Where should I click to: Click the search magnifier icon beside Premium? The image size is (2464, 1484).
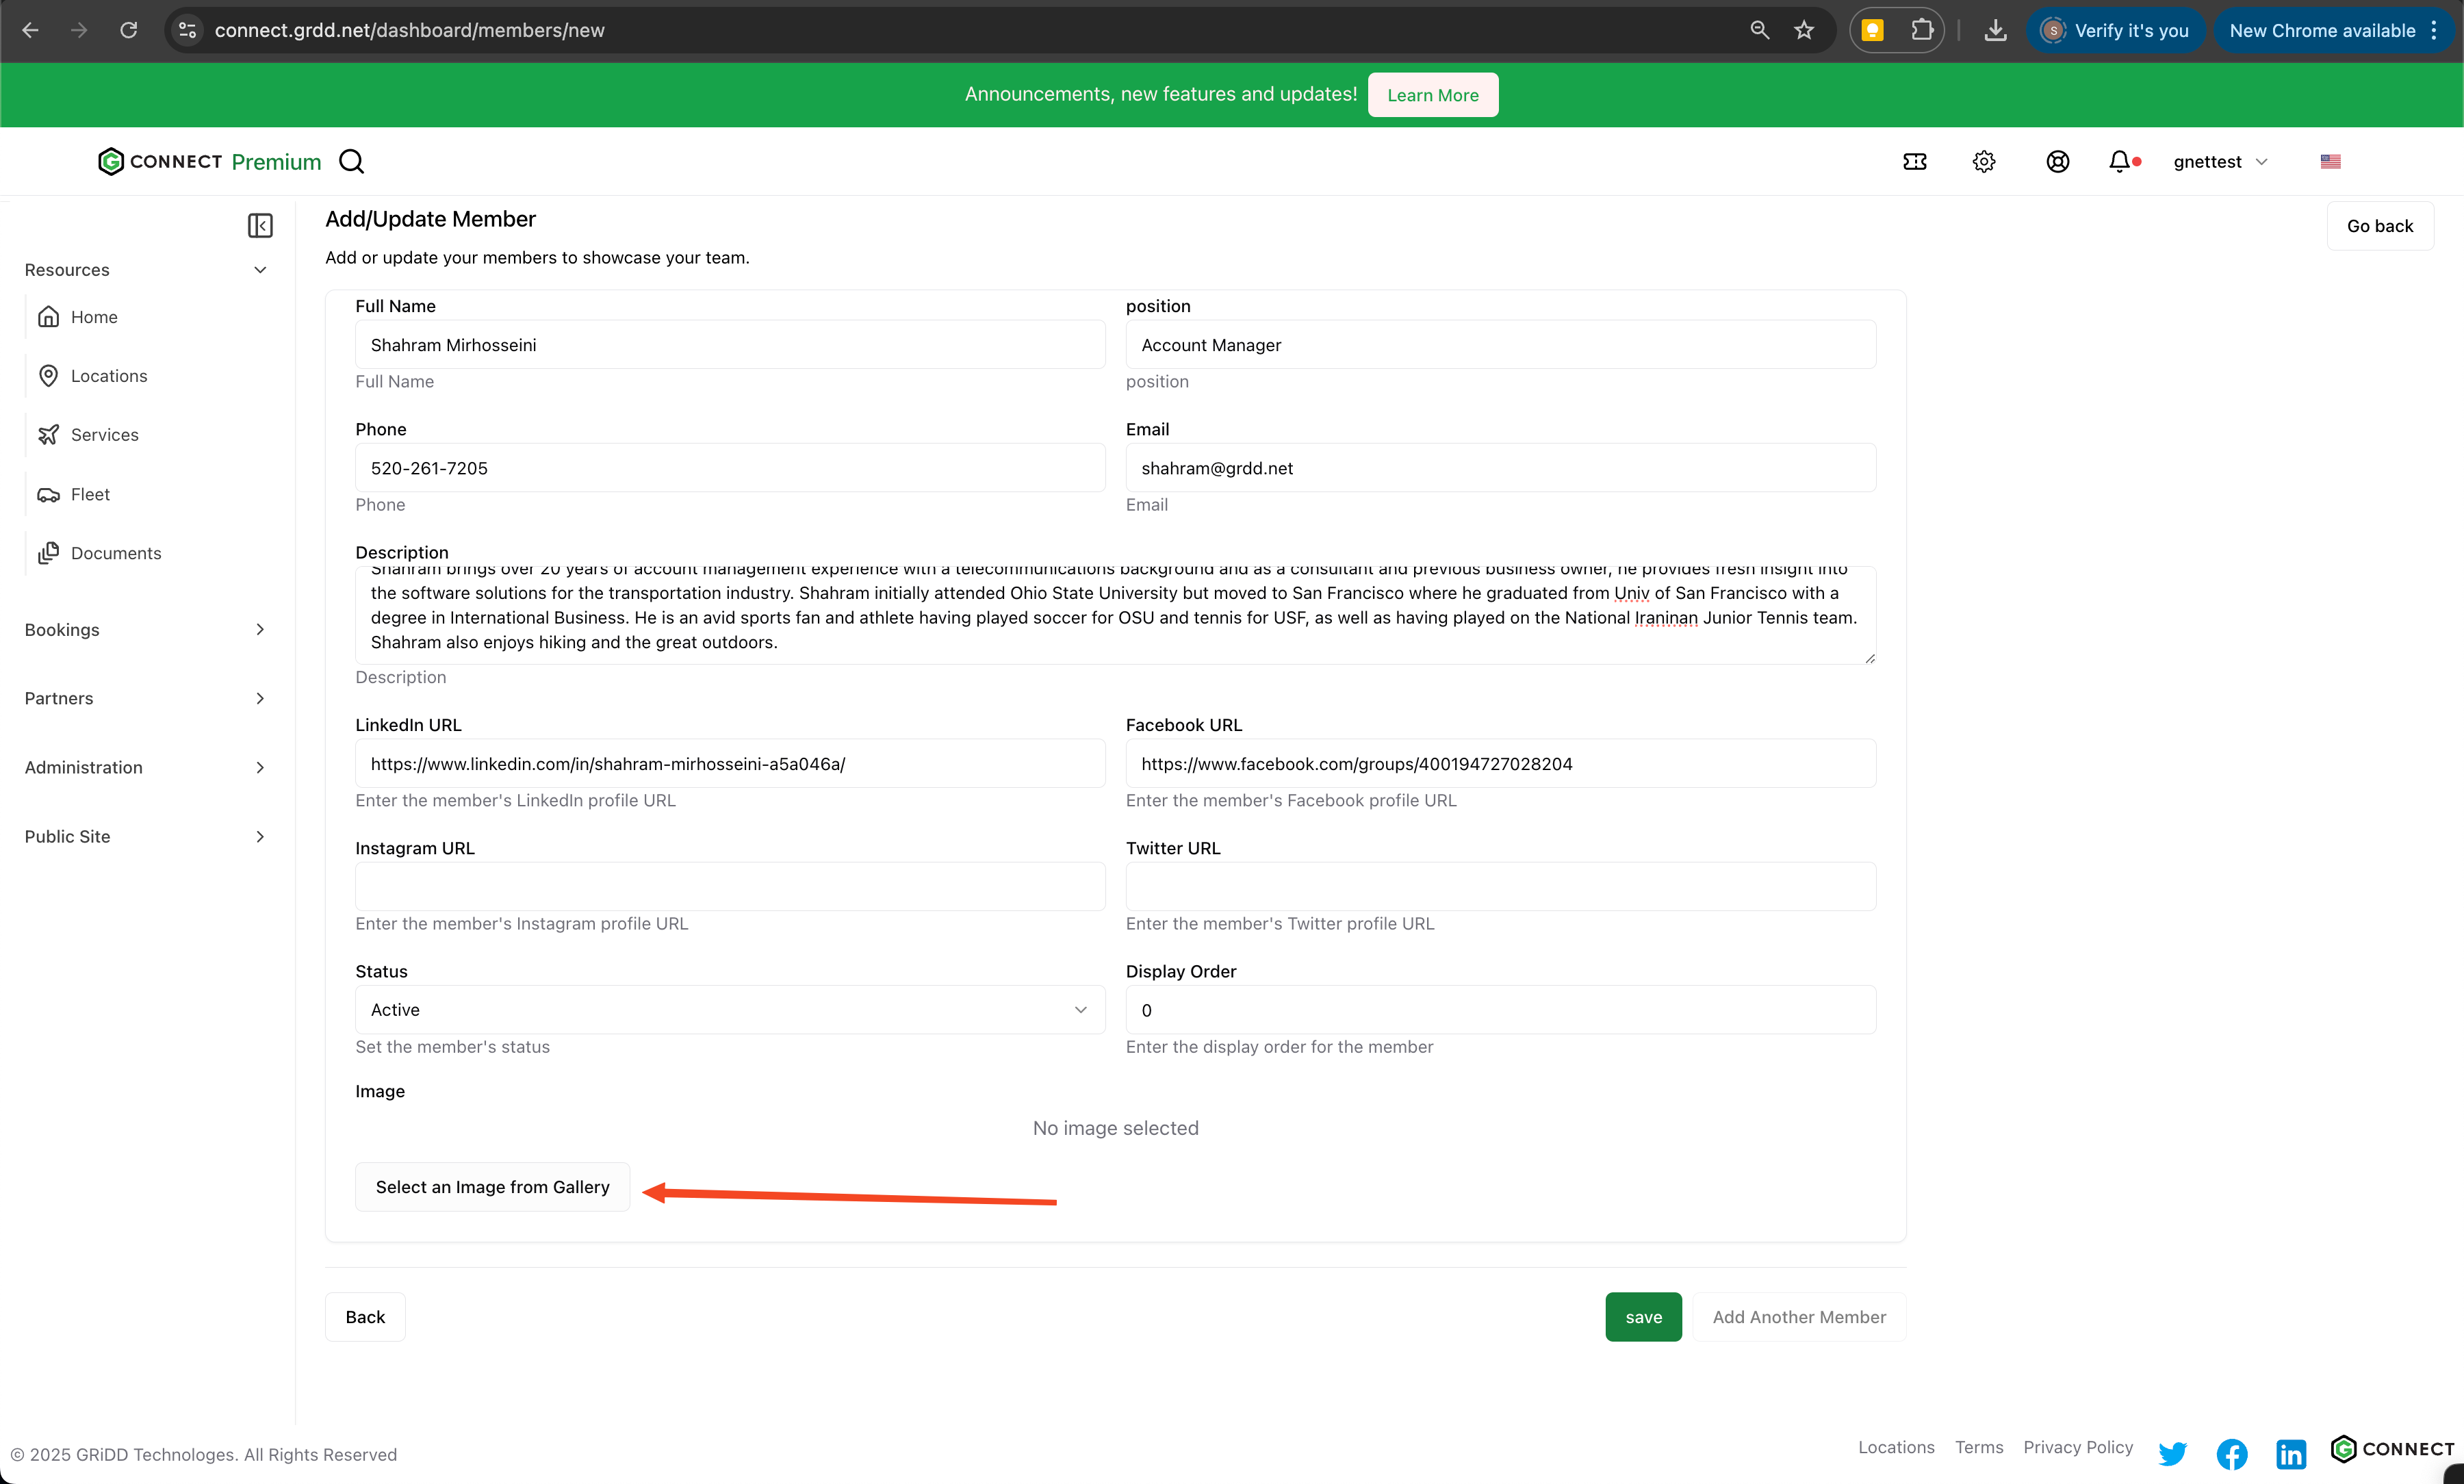[351, 161]
